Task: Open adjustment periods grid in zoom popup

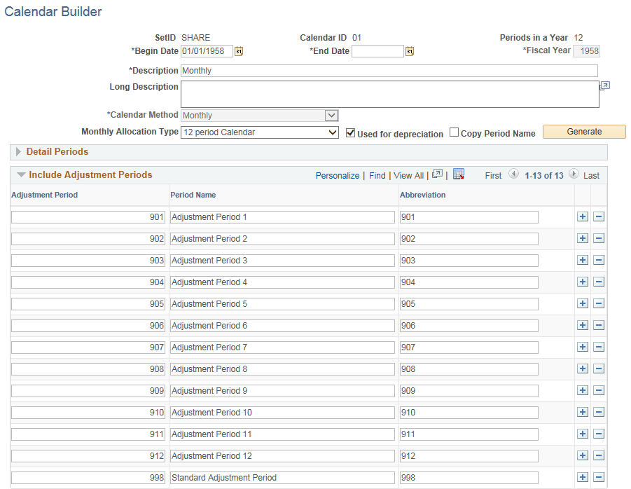Action: 438,174
